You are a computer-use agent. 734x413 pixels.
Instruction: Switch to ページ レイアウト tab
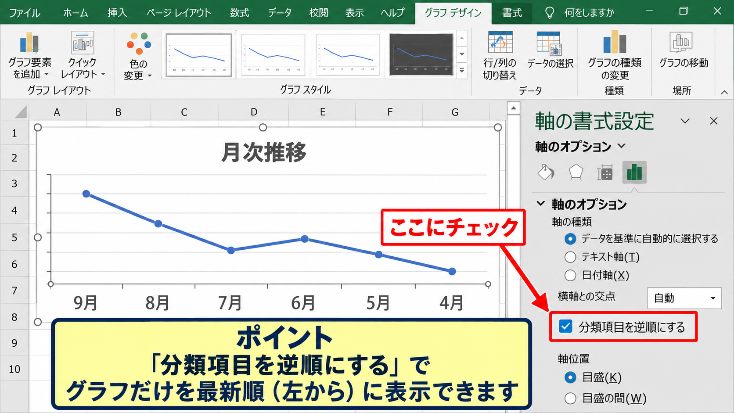coord(179,12)
